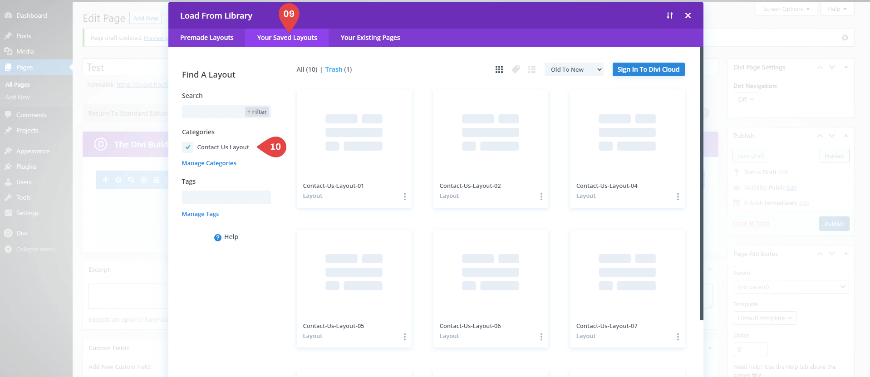Open the Old To New sort dropdown
The image size is (870, 377).
(x=574, y=69)
